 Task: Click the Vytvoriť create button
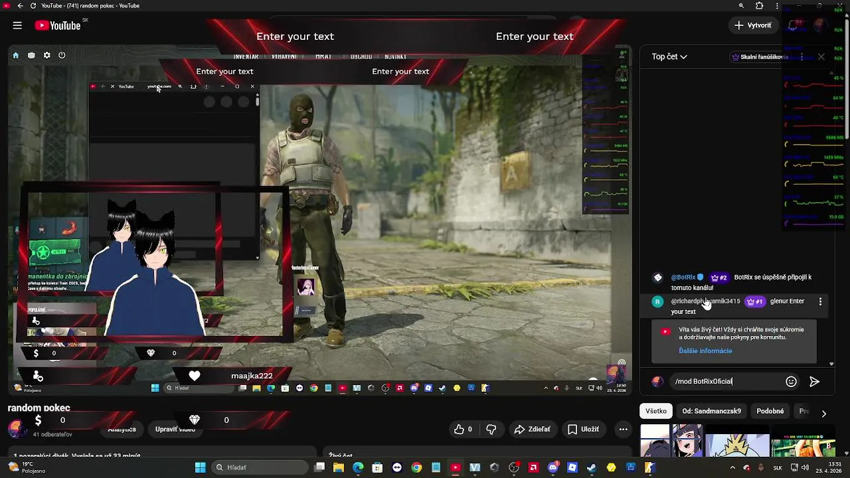753,25
